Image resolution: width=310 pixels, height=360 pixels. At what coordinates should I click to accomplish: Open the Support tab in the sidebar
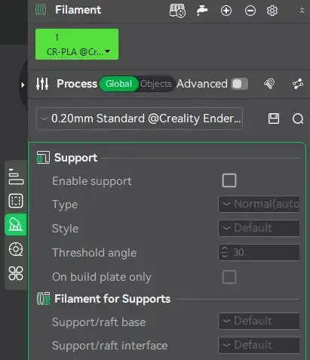(x=16, y=225)
